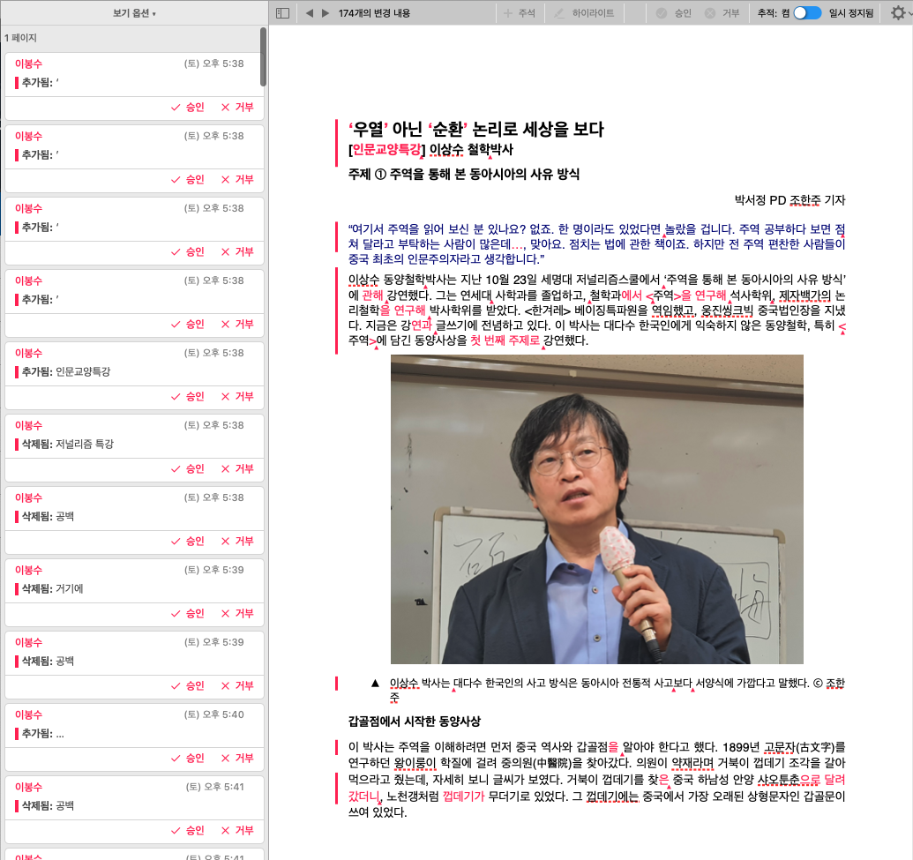Click toolbar 승인 accept button
Image resolution: width=913 pixels, height=860 pixels.
[674, 13]
